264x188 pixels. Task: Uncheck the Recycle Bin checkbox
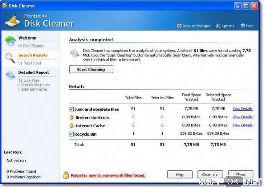pyautogui.click(x=71, y=134)
